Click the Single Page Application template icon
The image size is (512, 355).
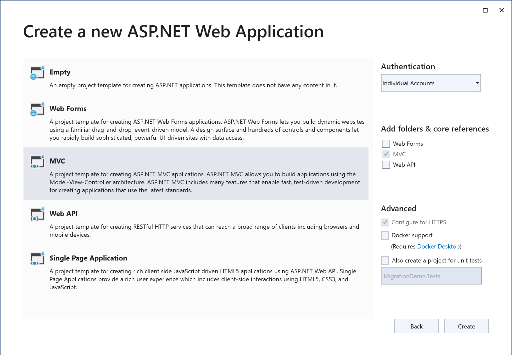click(x=37, y=259)
